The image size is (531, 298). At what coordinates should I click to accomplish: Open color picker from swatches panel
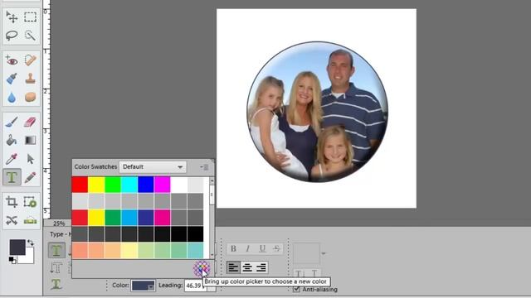[202, 268]
